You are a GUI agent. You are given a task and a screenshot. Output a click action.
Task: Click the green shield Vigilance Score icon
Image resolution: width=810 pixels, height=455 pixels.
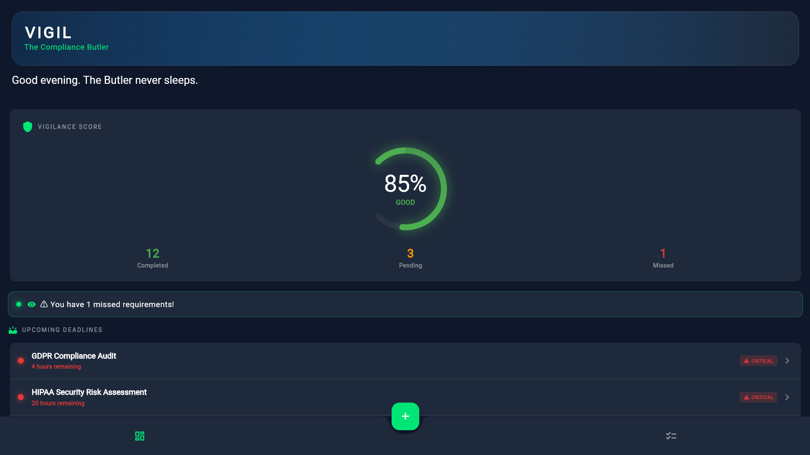[27, 127]
